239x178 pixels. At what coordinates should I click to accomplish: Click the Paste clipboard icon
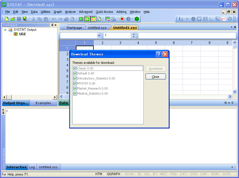pyautogui.click(x=46, y=19)
